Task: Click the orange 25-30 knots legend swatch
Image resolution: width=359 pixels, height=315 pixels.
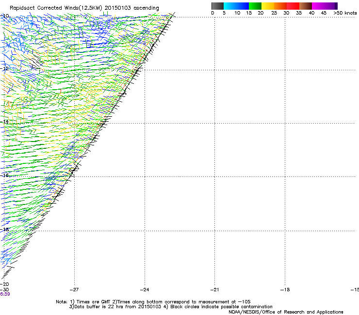Action: click(280, 6)
